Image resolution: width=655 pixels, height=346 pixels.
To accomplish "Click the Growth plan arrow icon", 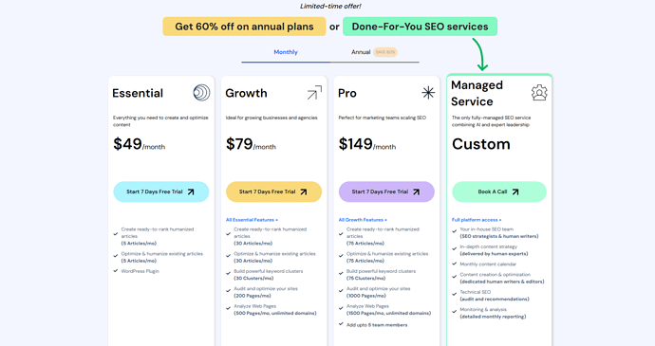I will 314,93.
